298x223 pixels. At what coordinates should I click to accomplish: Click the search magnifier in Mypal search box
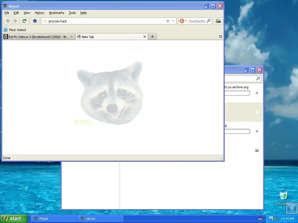(208, 21)
